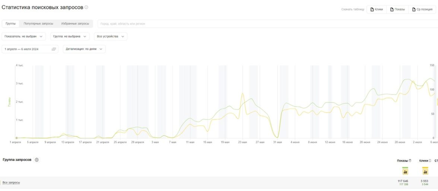Expand Детализация: по дням dropdown
Image resolution: width=438 pixels, height=191 pixels.
click(x=84, y=49)
